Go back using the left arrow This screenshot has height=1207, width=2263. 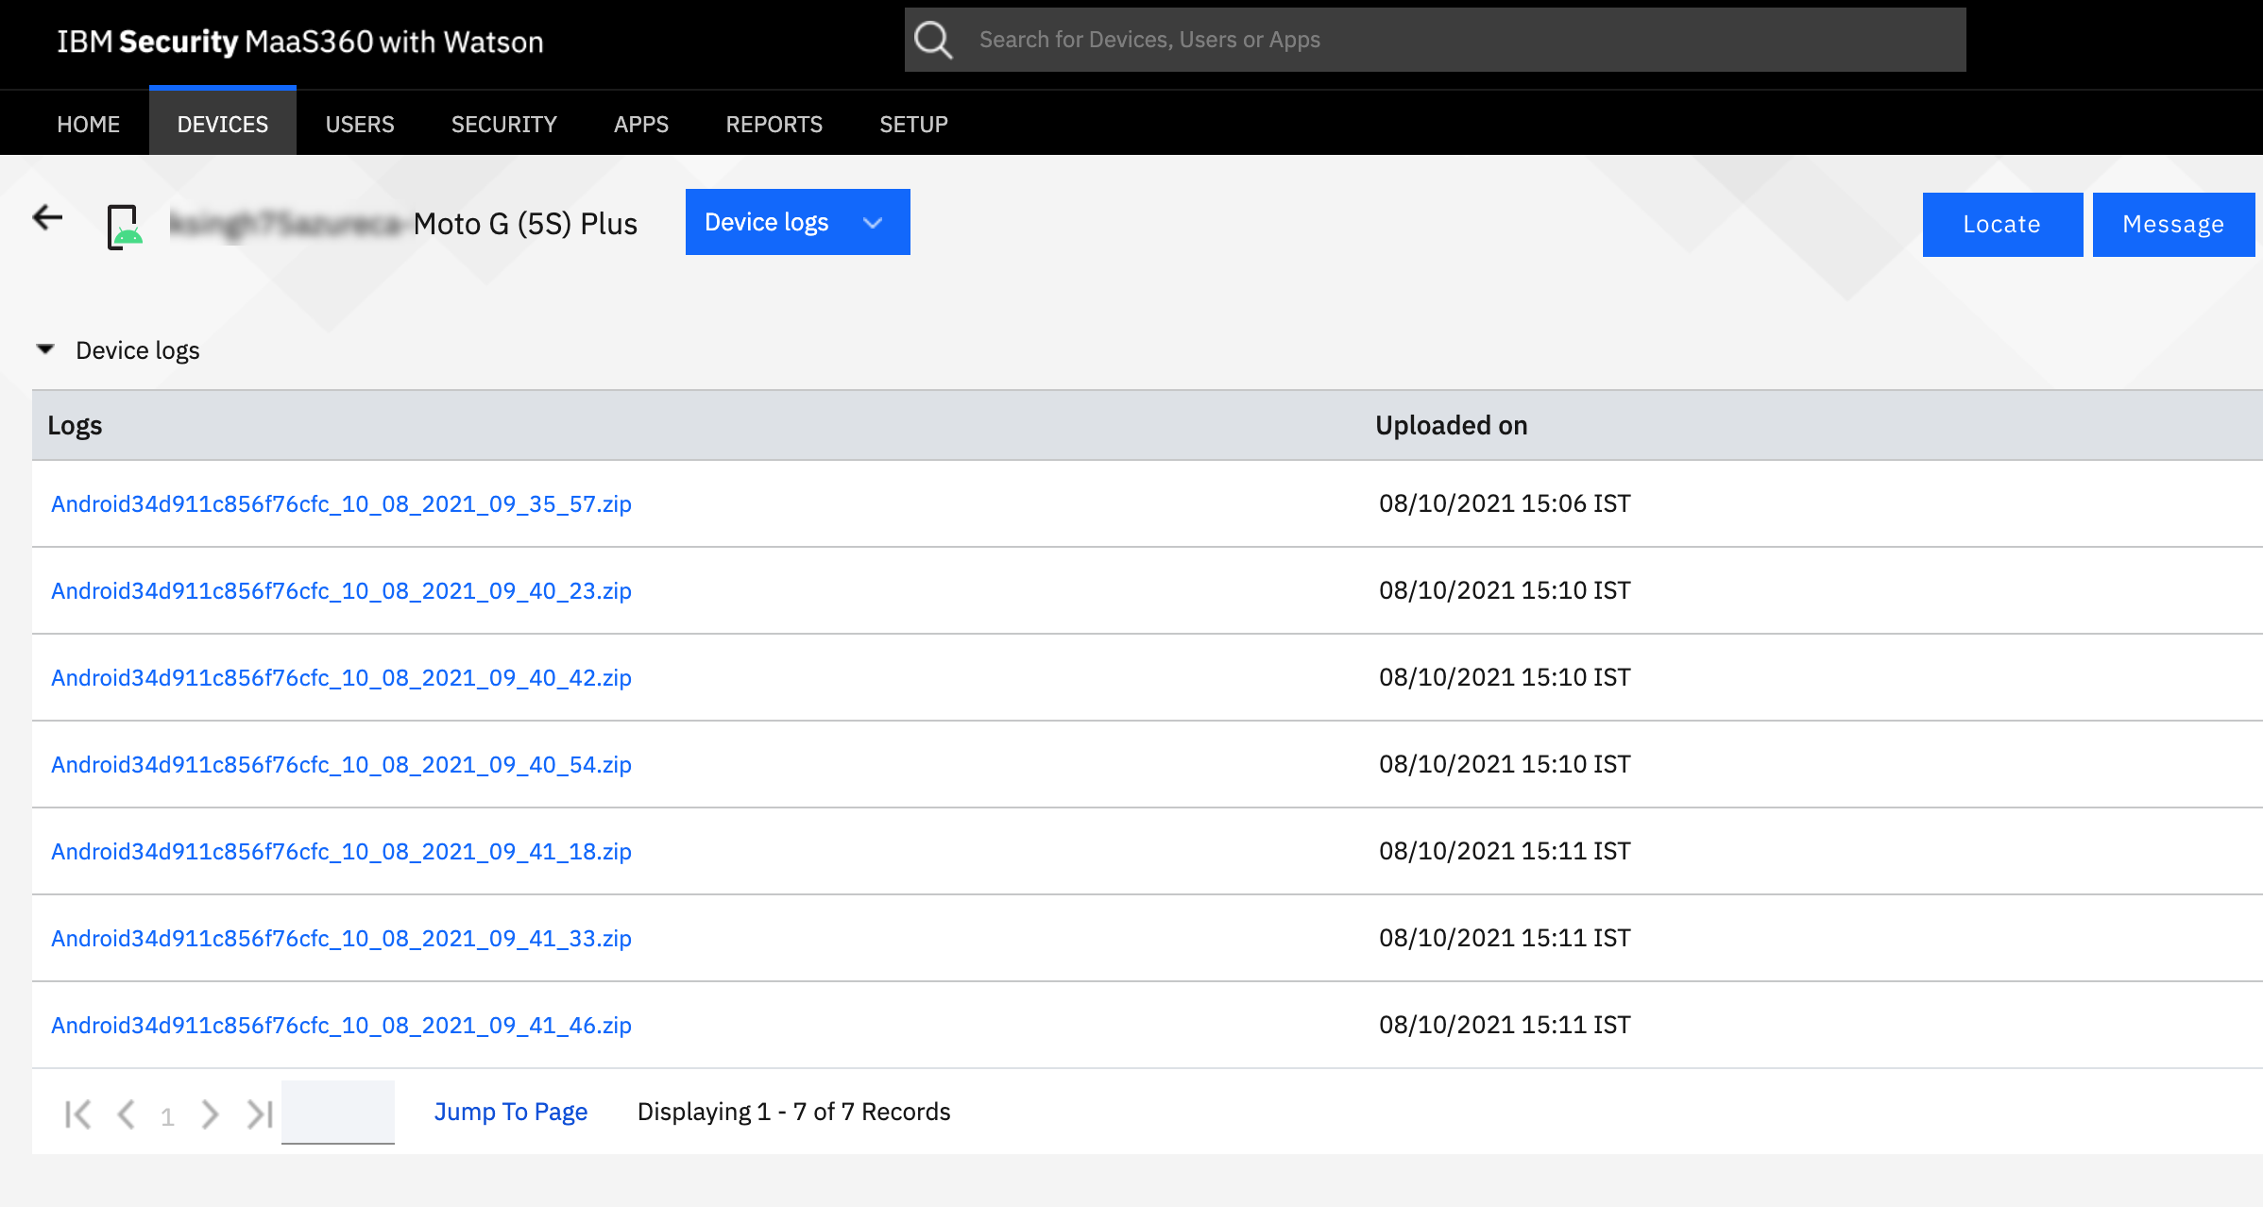click(47, 218)
